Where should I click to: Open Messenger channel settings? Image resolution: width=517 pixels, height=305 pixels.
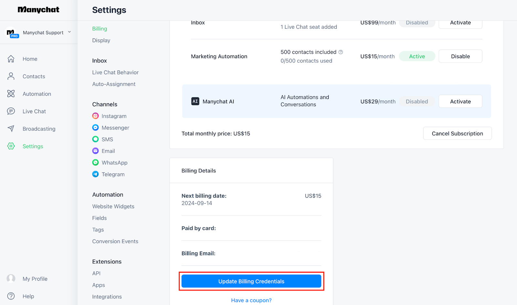[115, 127]
